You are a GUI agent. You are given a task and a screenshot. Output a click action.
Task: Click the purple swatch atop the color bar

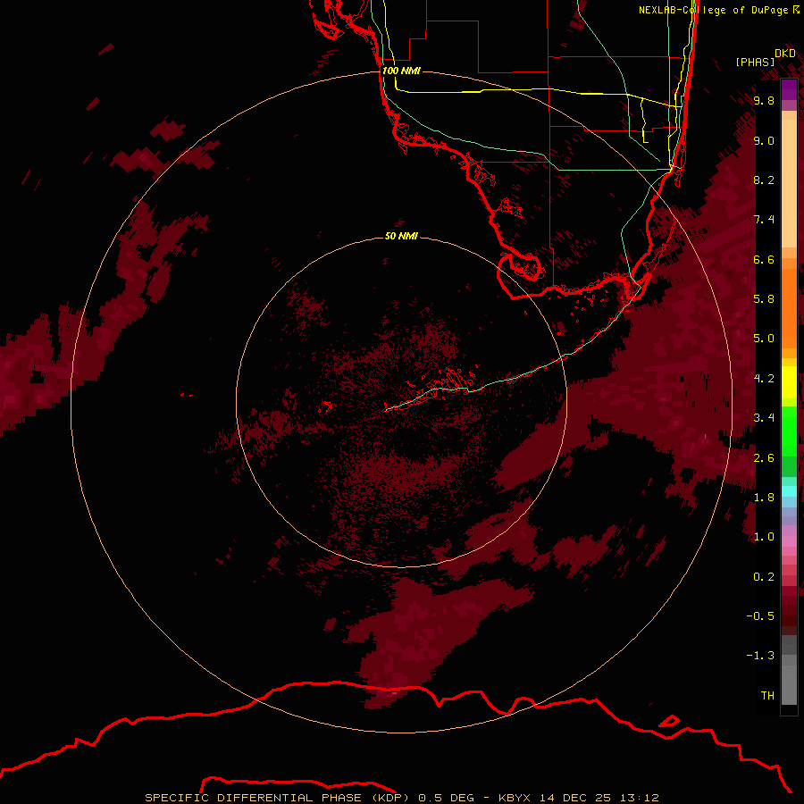click(789, 89)
